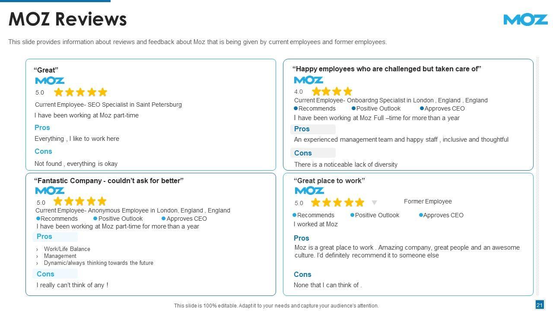Click the MOZ logo in the "Fantastic Company" review
553x311 pixels.
coord(50,190)
